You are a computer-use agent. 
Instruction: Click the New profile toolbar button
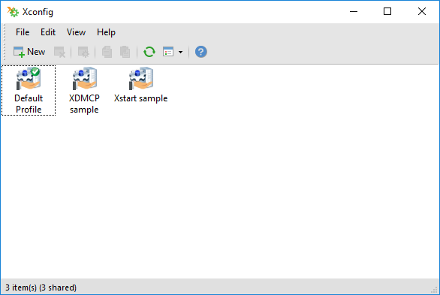[x=29, y=52]
